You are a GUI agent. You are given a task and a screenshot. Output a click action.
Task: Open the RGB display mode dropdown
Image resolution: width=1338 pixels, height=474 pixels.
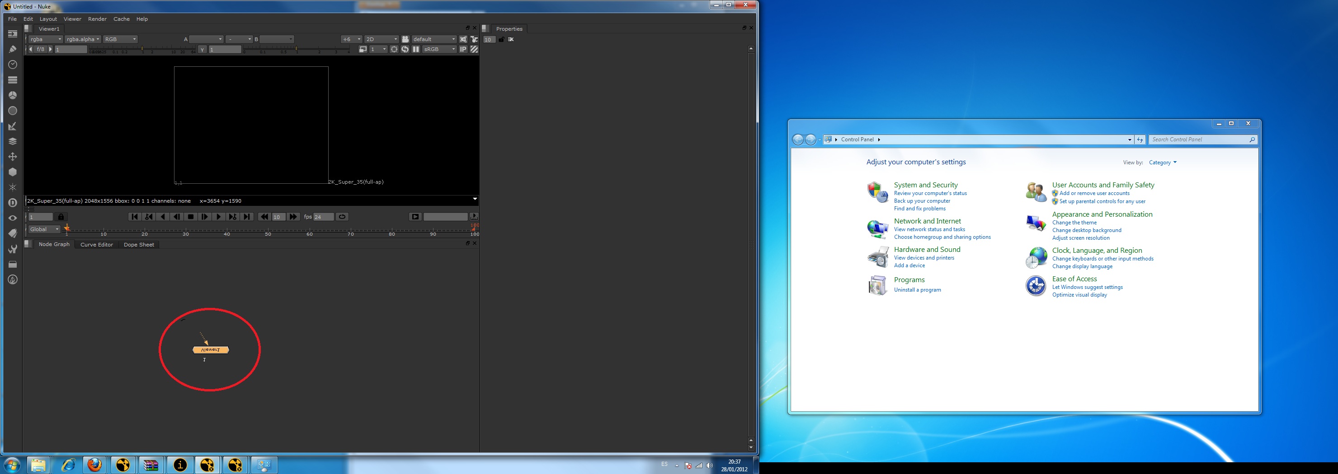[121, 39]
